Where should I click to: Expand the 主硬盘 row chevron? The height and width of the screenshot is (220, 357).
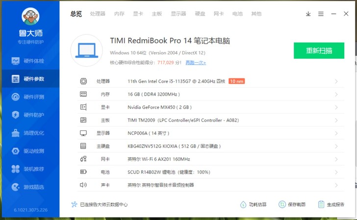tap(336, 147)
